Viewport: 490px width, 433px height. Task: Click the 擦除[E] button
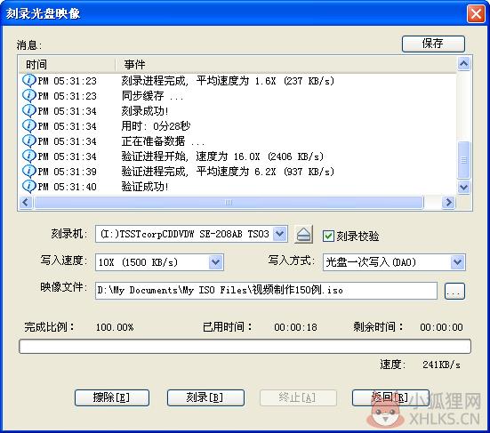click(x=112, y=397)
